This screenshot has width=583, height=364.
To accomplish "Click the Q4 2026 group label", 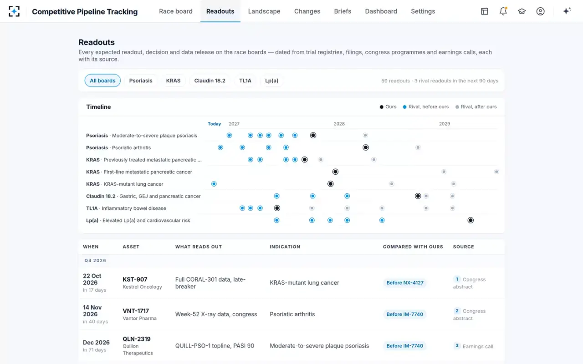I will click(95, 261).
